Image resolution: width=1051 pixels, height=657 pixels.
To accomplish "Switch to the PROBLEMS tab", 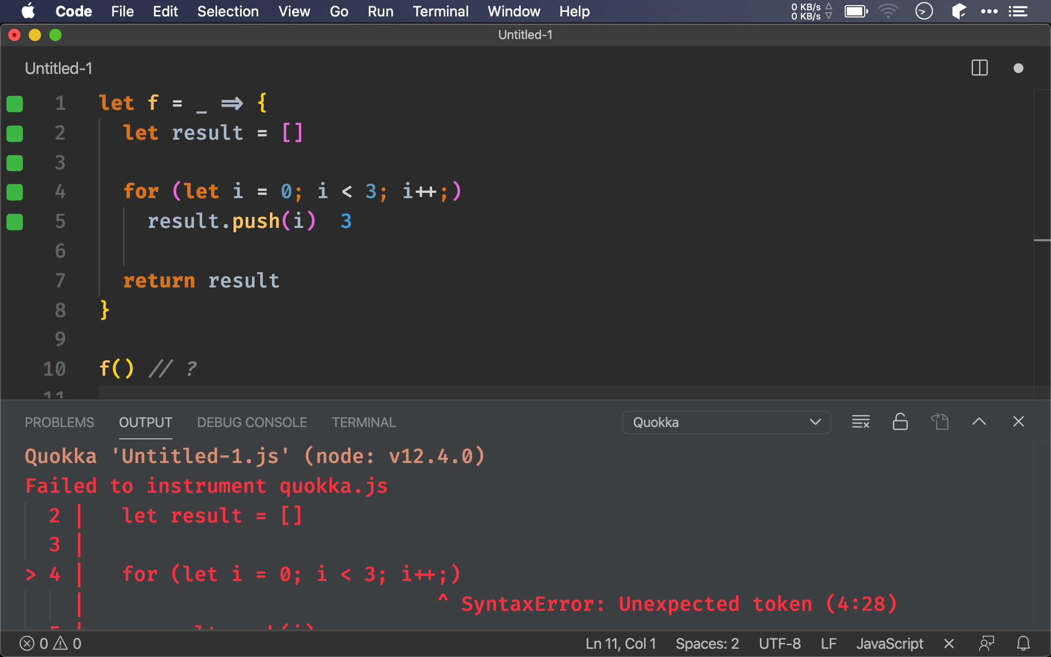I will point(60,422).
